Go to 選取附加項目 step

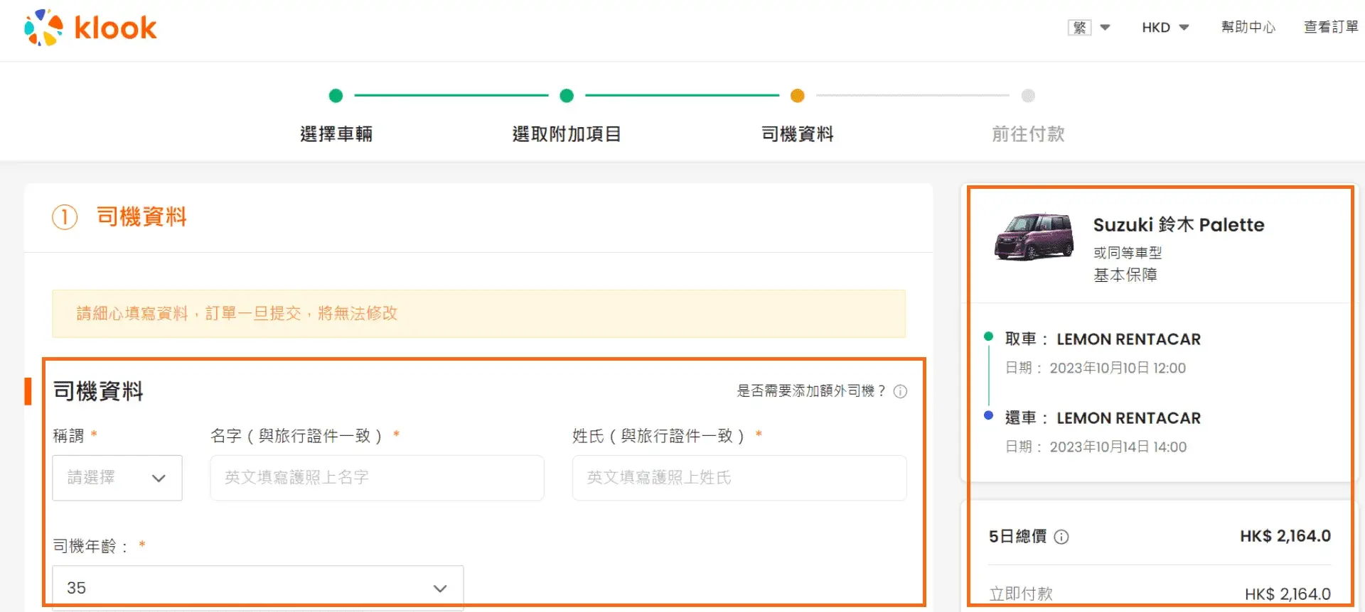[567, 133]
